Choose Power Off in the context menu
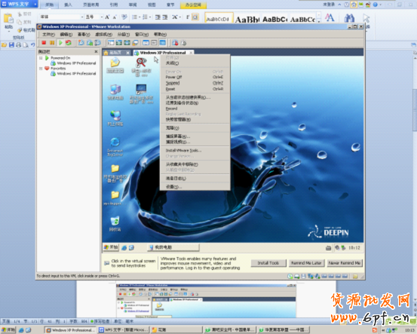This screenshot has width=417, height=334. 195,77
